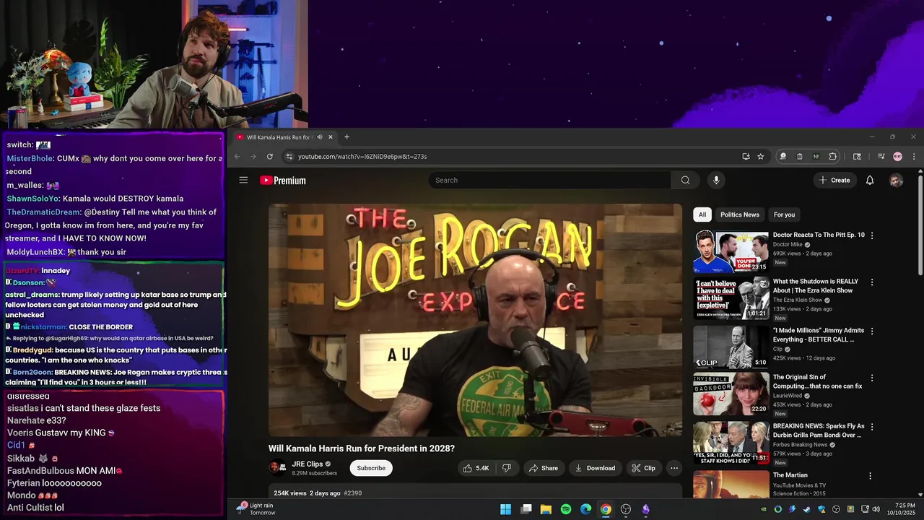Click the Share button

[544, 468]
